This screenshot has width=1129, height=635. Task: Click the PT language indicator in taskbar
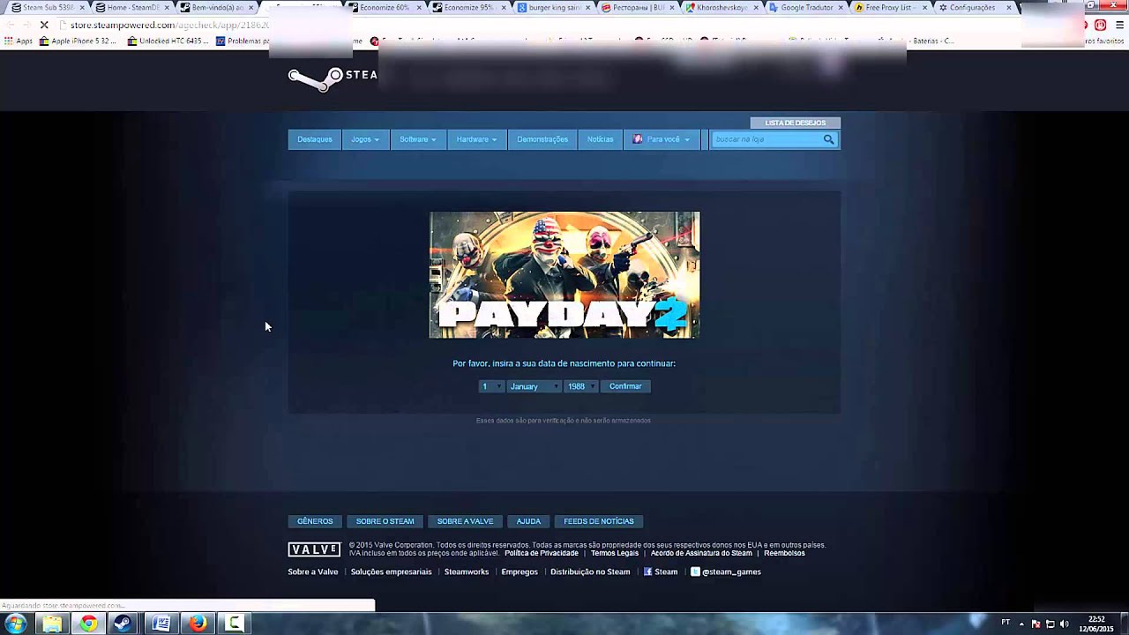1006,623
